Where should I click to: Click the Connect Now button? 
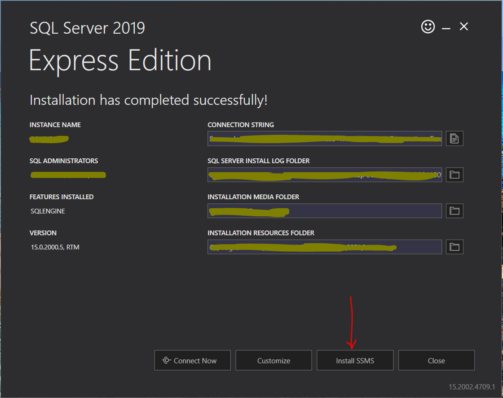click(x=193, y=360)
